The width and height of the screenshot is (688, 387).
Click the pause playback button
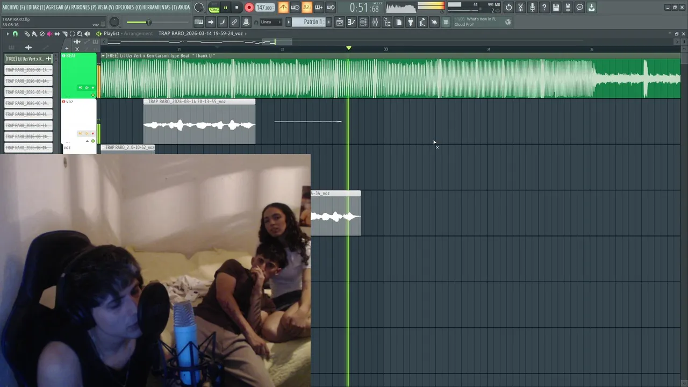click(226, 8)
